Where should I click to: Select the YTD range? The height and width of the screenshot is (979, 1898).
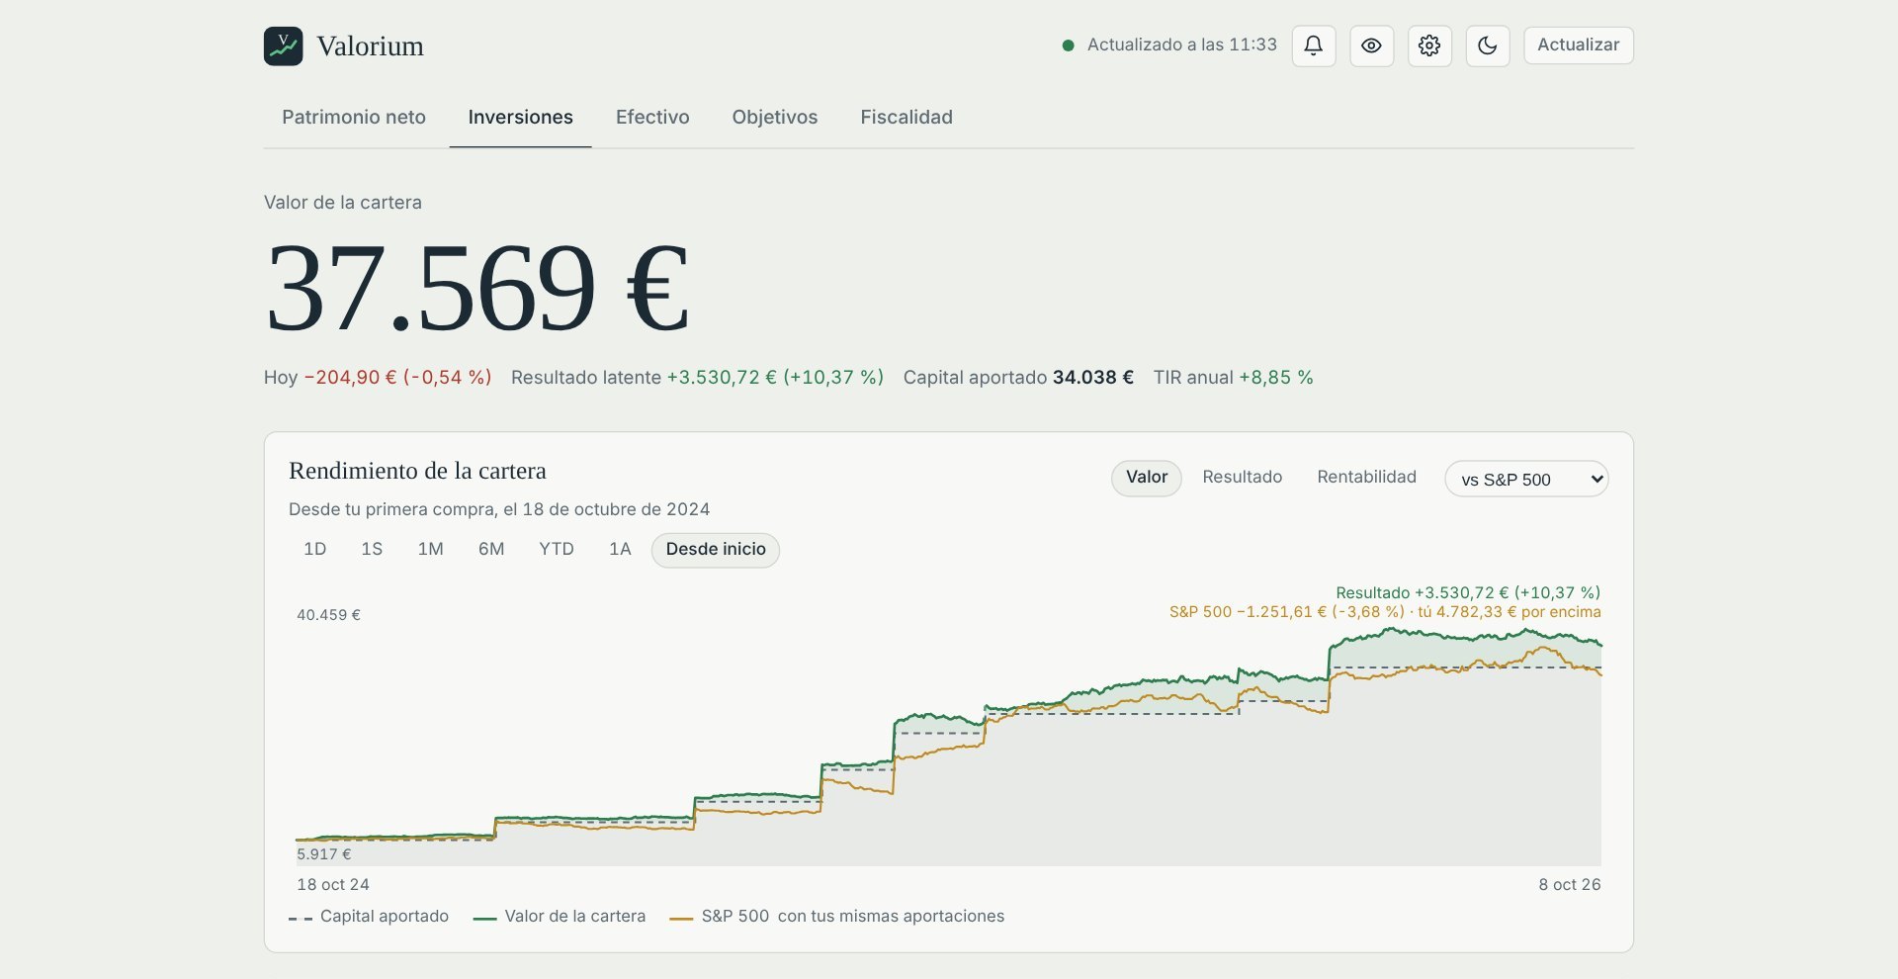pos(557,550)
